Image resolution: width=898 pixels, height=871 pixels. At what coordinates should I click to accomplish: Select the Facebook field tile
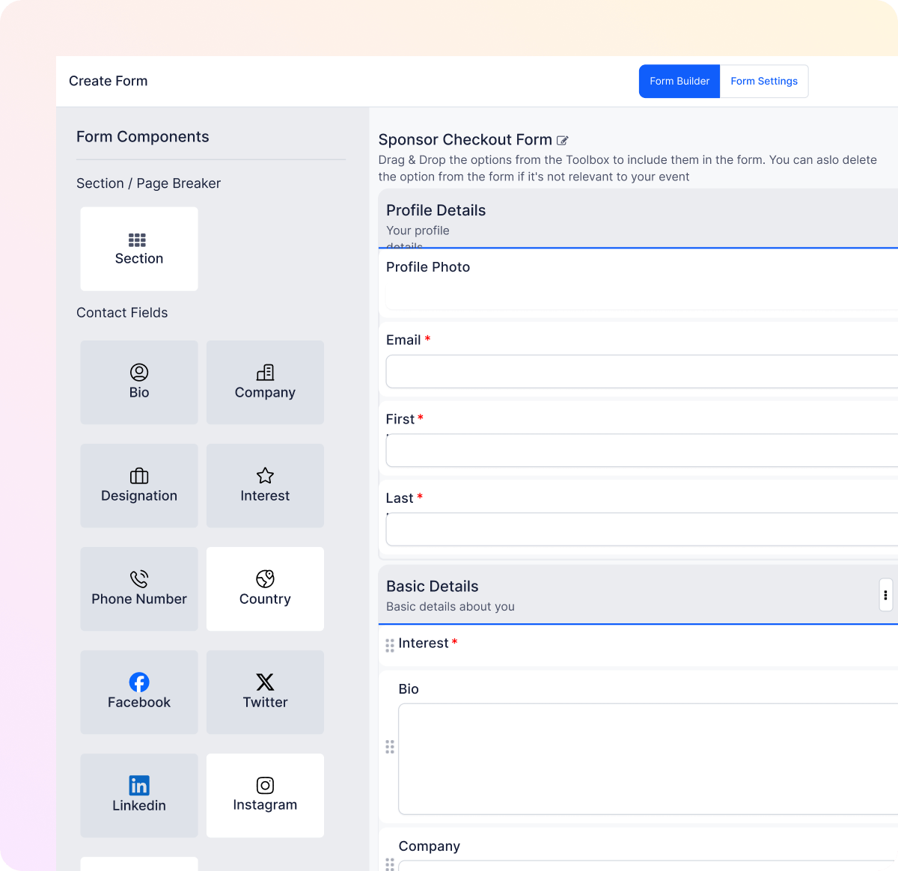coord(139,692)
